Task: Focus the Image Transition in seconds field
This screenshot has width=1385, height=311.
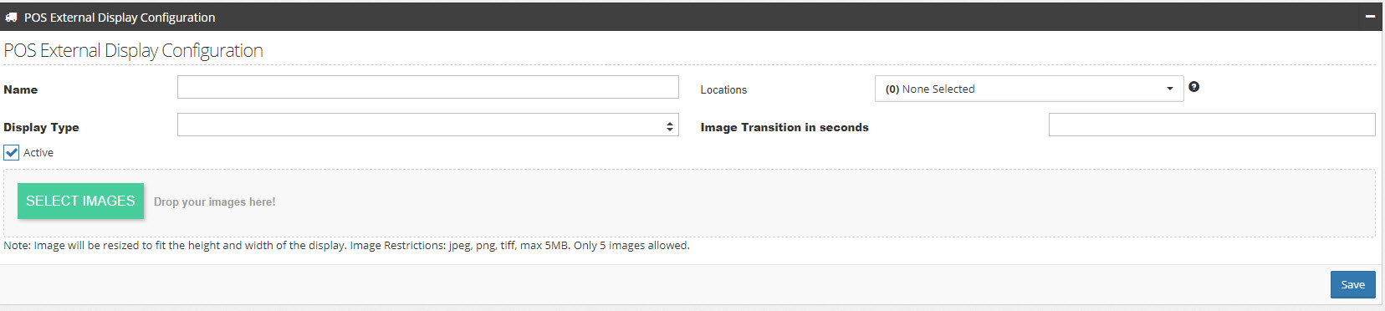Action: 1211,125
